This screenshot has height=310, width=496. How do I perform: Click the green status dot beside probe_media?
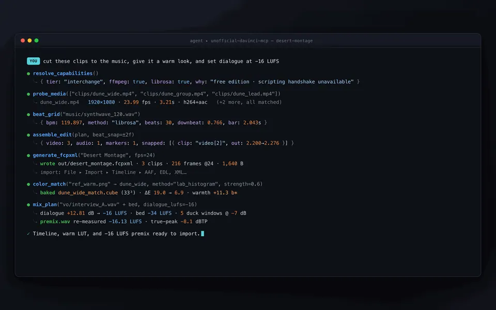28,94
